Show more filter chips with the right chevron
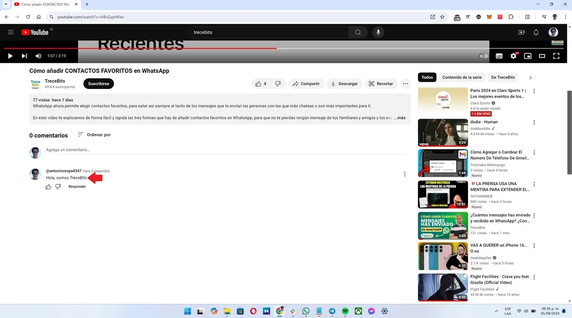The width and height of the screenshot is (572, 318). coord(531,77)
